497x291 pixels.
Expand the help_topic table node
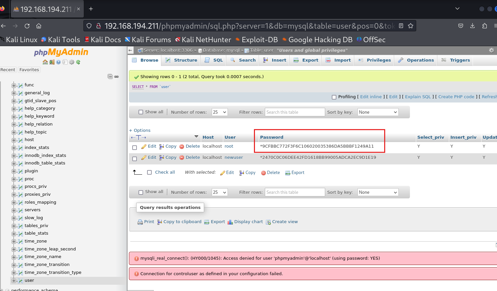14,132
